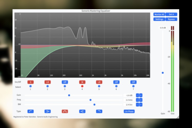This screenshot has height=128, width=192.
Task: Click the Monitor All button
Action: coord(159,14)
